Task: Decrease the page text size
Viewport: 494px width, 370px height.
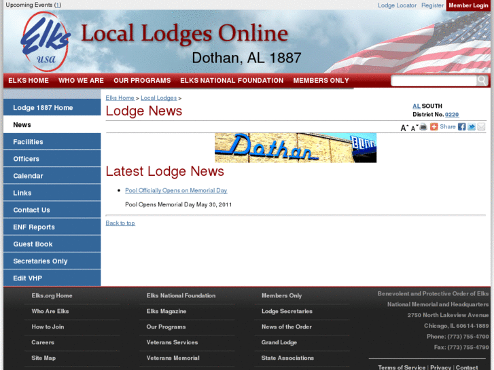Action: coord(414,128)
